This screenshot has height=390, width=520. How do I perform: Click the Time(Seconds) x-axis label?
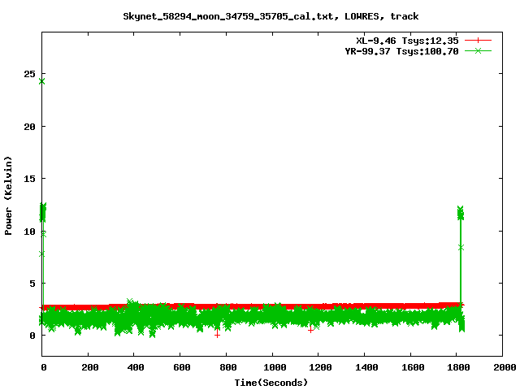tap(271, 383)
